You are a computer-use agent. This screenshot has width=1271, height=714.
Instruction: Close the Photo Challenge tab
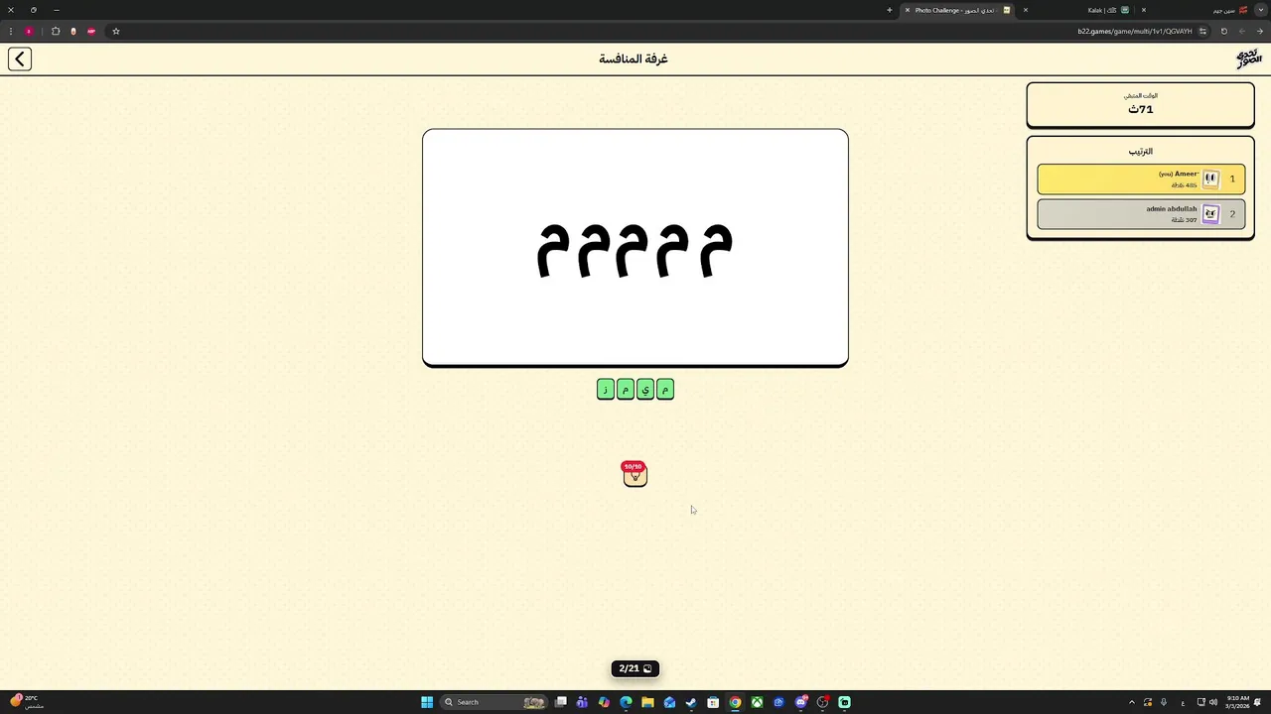click(907, 10)
